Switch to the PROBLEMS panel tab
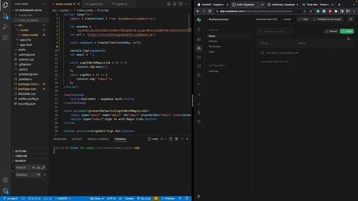Viewport: 358px width, 201px height. tap(60, 139)
